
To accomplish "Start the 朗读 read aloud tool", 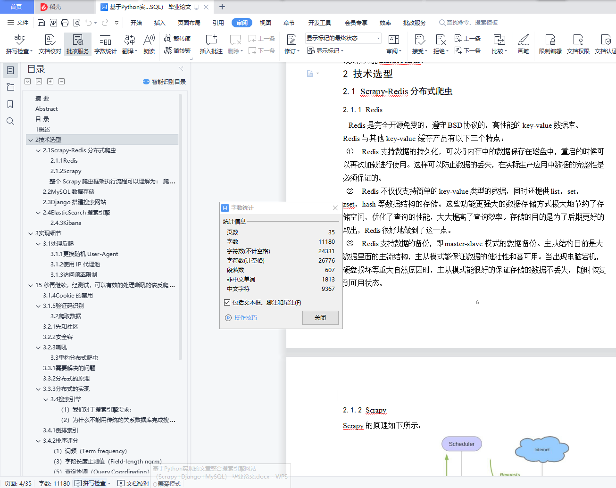I will [149, 44].
